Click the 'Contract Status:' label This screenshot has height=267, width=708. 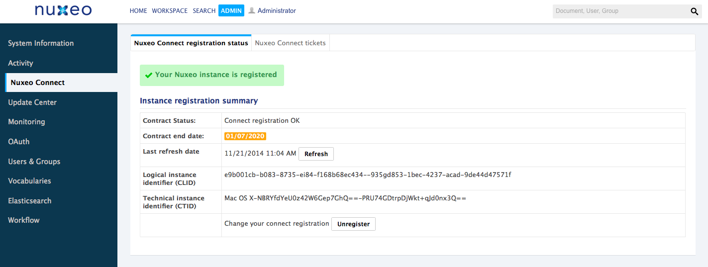click(x=169, y=121)
